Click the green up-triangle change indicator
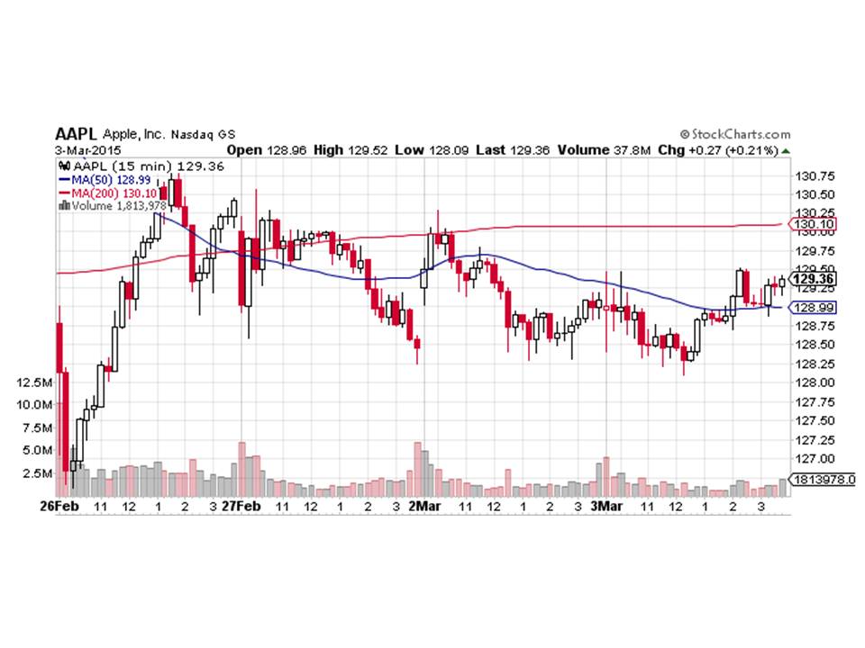The width and height of the screenshot is (865, 648). [x=786, y=150]
